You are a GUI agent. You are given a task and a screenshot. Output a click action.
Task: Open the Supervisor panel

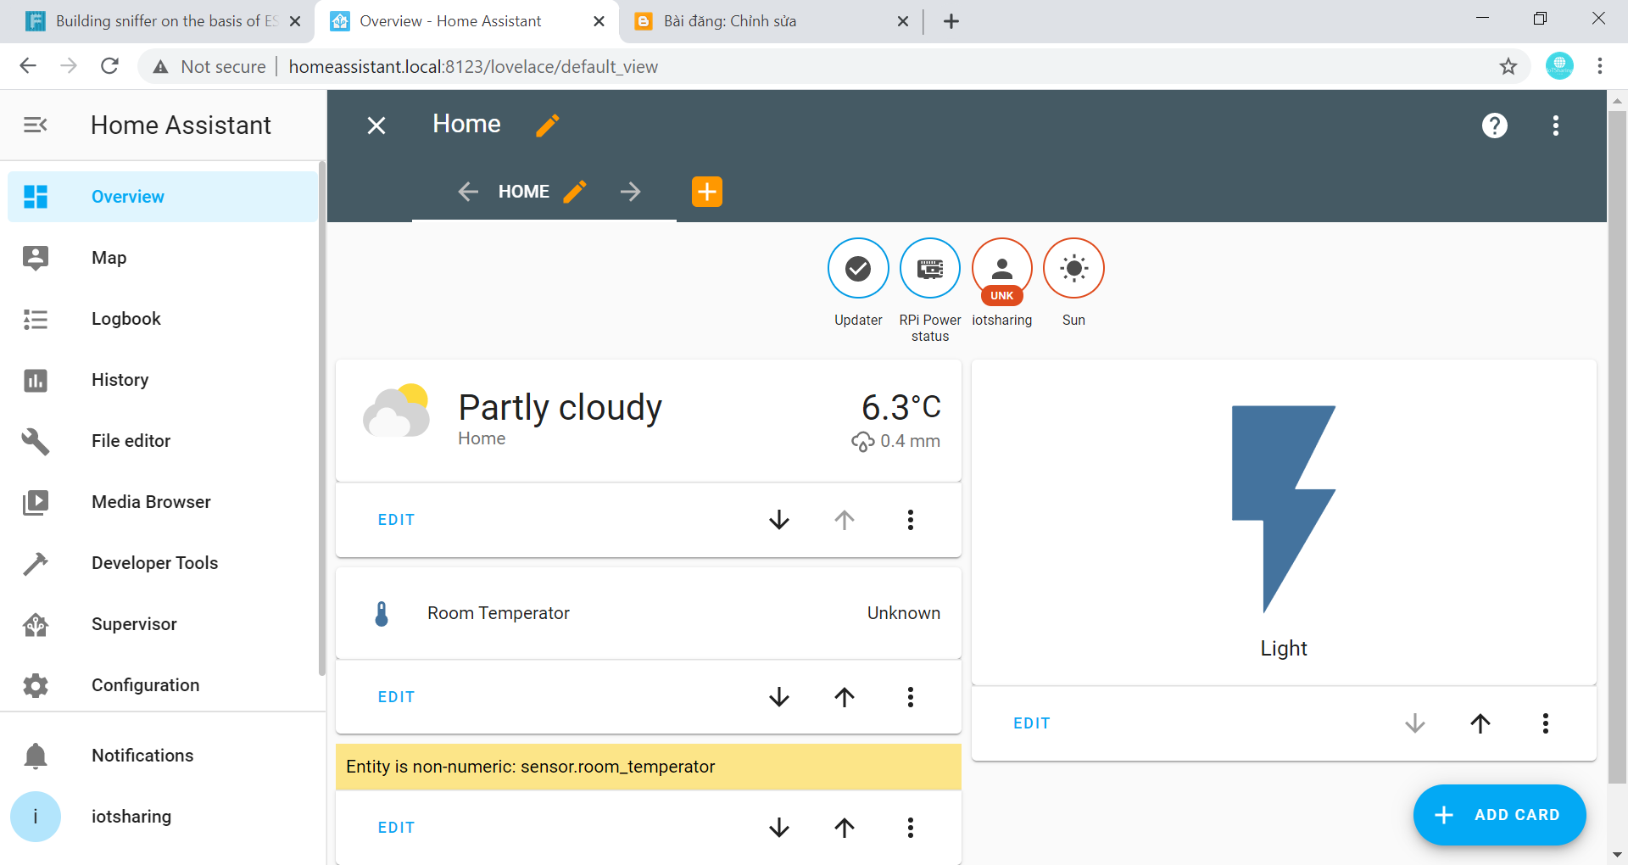(x=134, y=623)
